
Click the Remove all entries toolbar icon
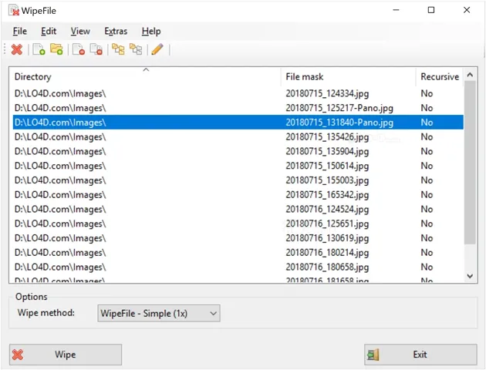click(x=96, y=49)
